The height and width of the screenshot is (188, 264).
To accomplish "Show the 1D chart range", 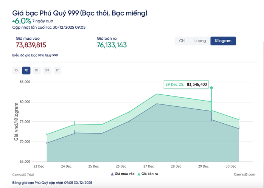I will (x=16, y=70).
